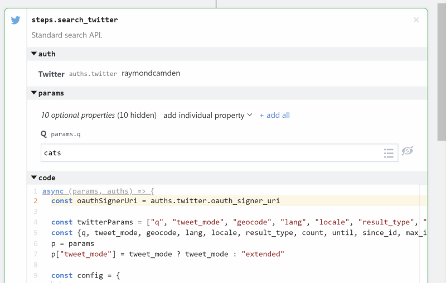Click the params.q label

(x=66, y=134)
